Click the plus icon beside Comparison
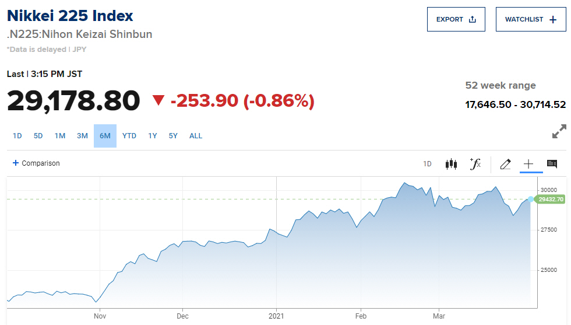This screenshot has height=325, width=571. point(16,163)
